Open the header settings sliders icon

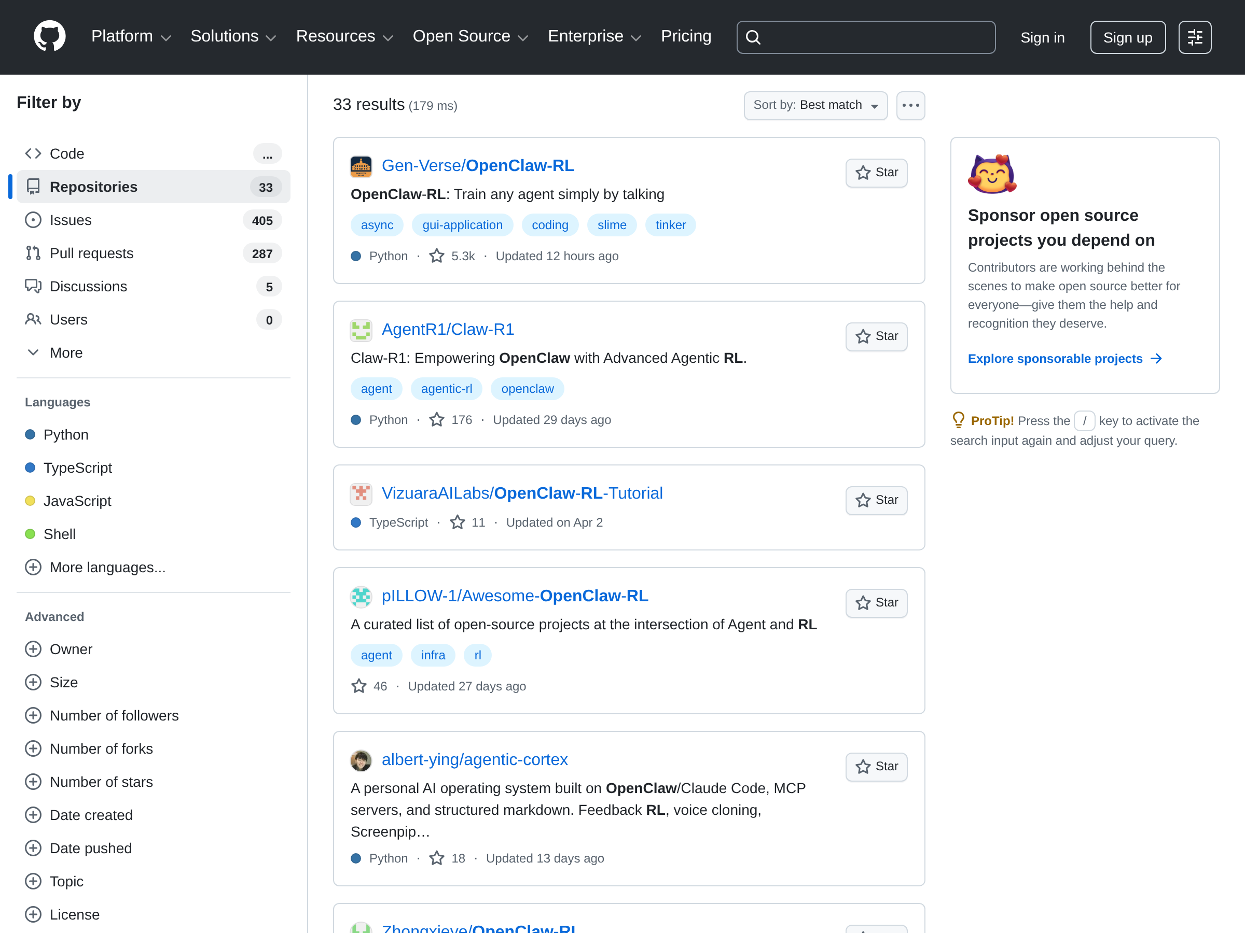point(1194,37)
